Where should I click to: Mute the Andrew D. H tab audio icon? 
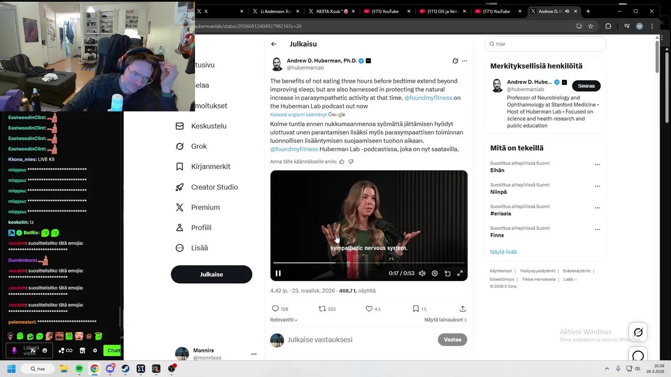[x=567, y=11]
